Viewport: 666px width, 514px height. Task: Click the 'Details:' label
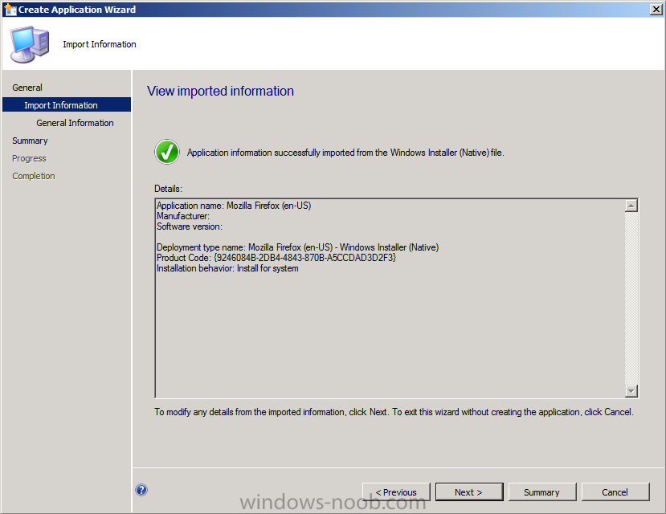(x=168, y=189)
